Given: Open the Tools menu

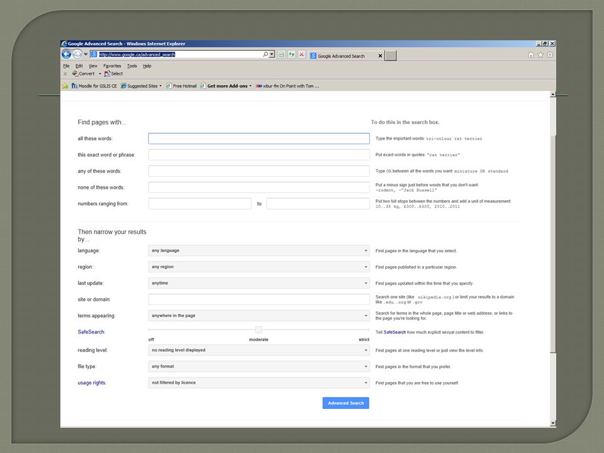Looking at the screenshot, I should [x=132, y=66].
